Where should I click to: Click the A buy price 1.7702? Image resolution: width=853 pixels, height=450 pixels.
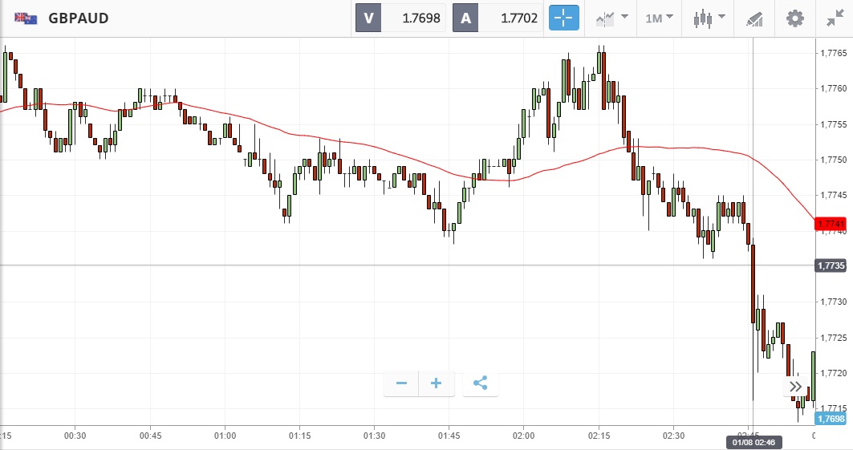(x=498, y=18)
